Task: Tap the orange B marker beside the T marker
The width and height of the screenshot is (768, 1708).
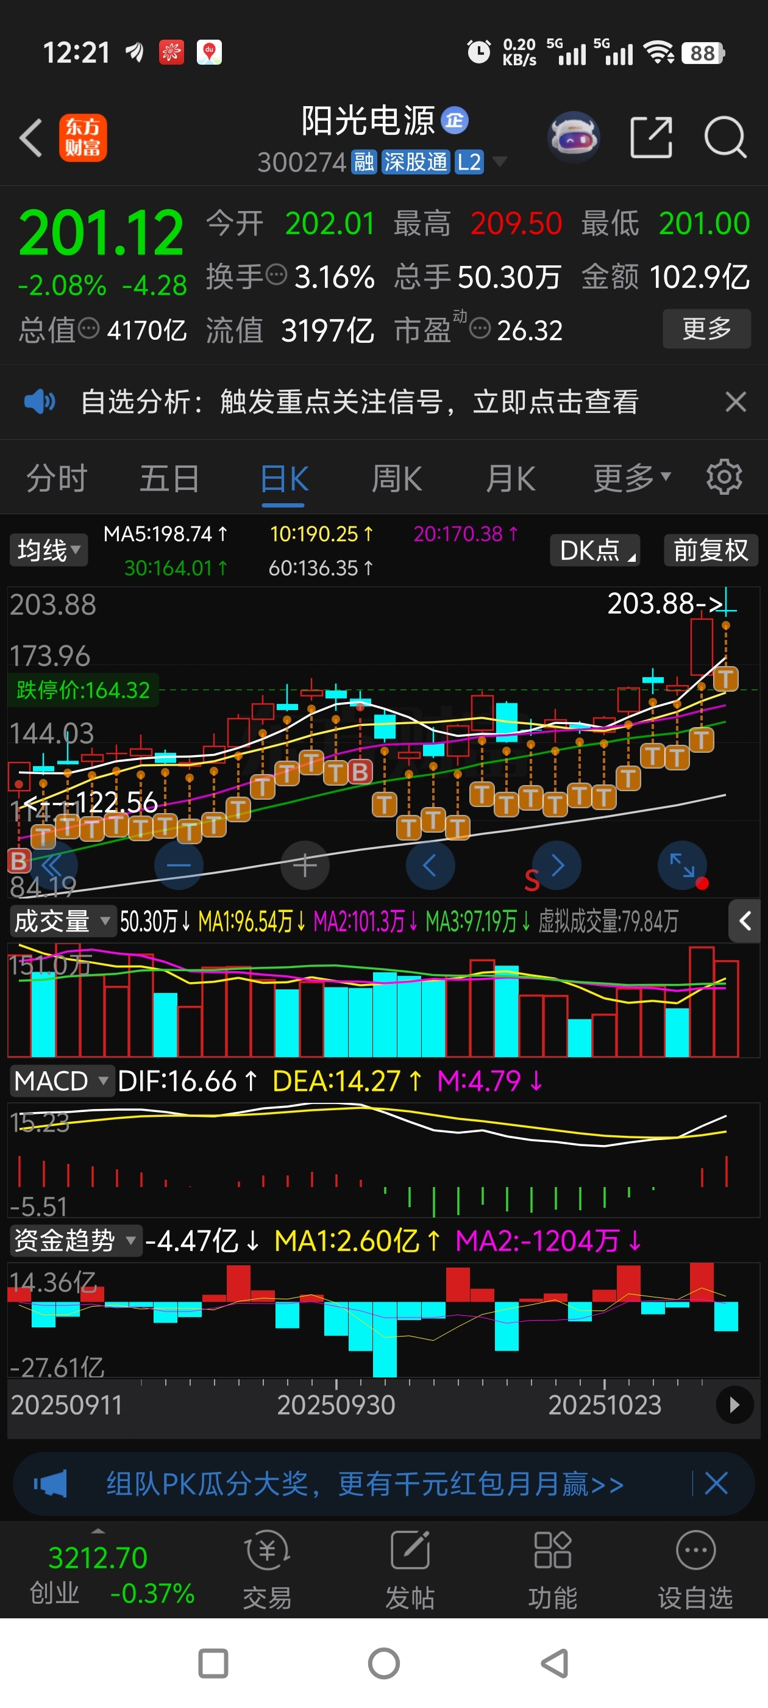Action: tap(360, 772)
